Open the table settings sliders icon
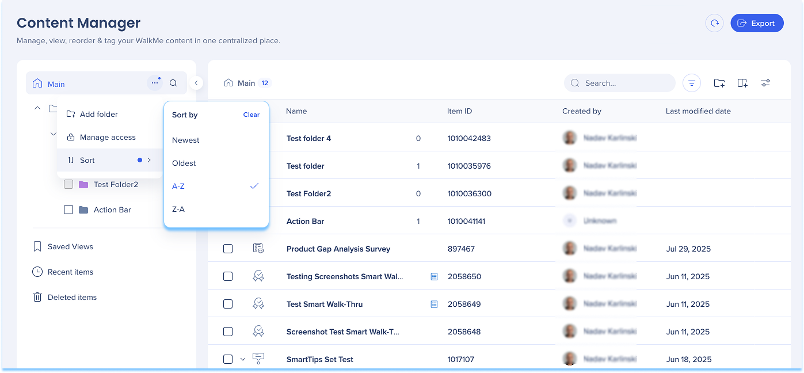Viewport: 804px width, 373px height. pos(765,83)
